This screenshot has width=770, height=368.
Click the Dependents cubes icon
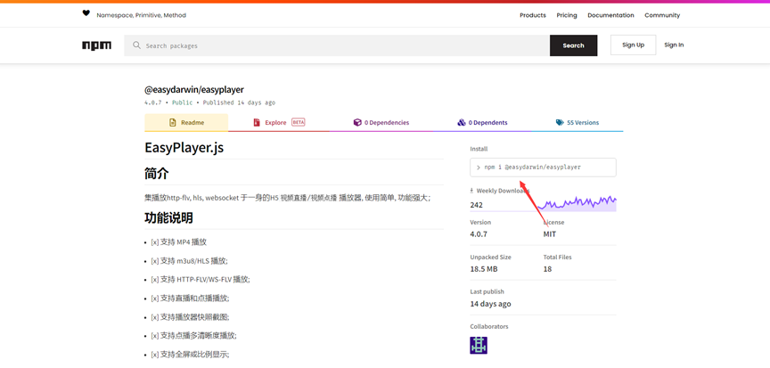(x=462, y=123)
